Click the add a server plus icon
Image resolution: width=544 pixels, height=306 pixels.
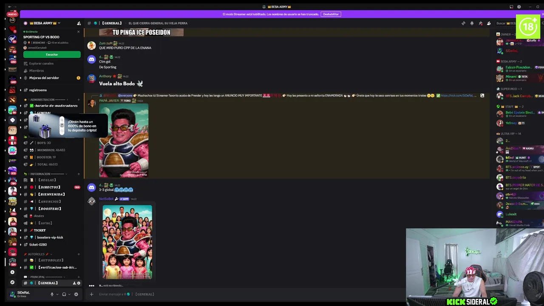click(12, 272)
